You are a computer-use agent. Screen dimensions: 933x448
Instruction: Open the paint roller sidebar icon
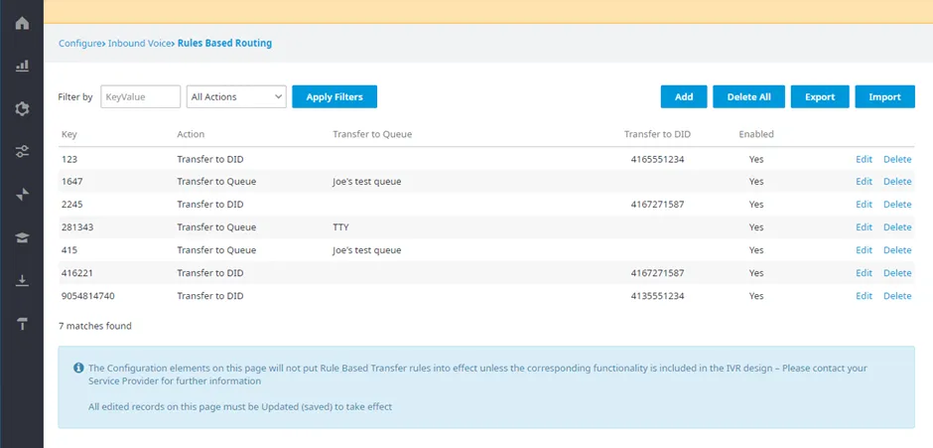22,324
